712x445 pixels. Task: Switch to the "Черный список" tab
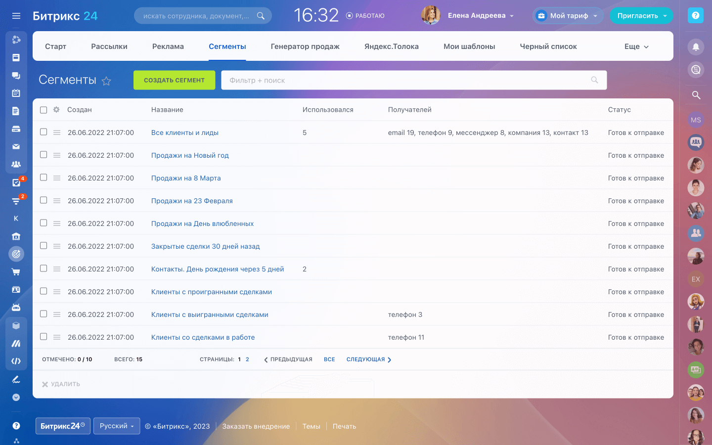click(x=548, y=46)
